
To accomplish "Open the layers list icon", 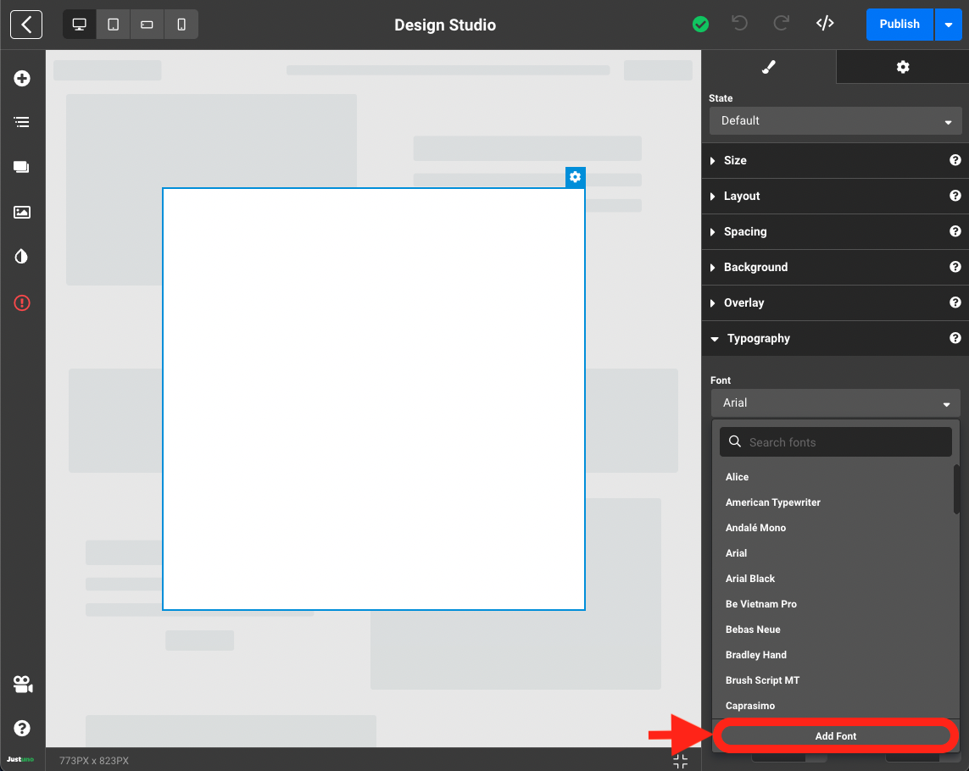I will click(22, 123).
